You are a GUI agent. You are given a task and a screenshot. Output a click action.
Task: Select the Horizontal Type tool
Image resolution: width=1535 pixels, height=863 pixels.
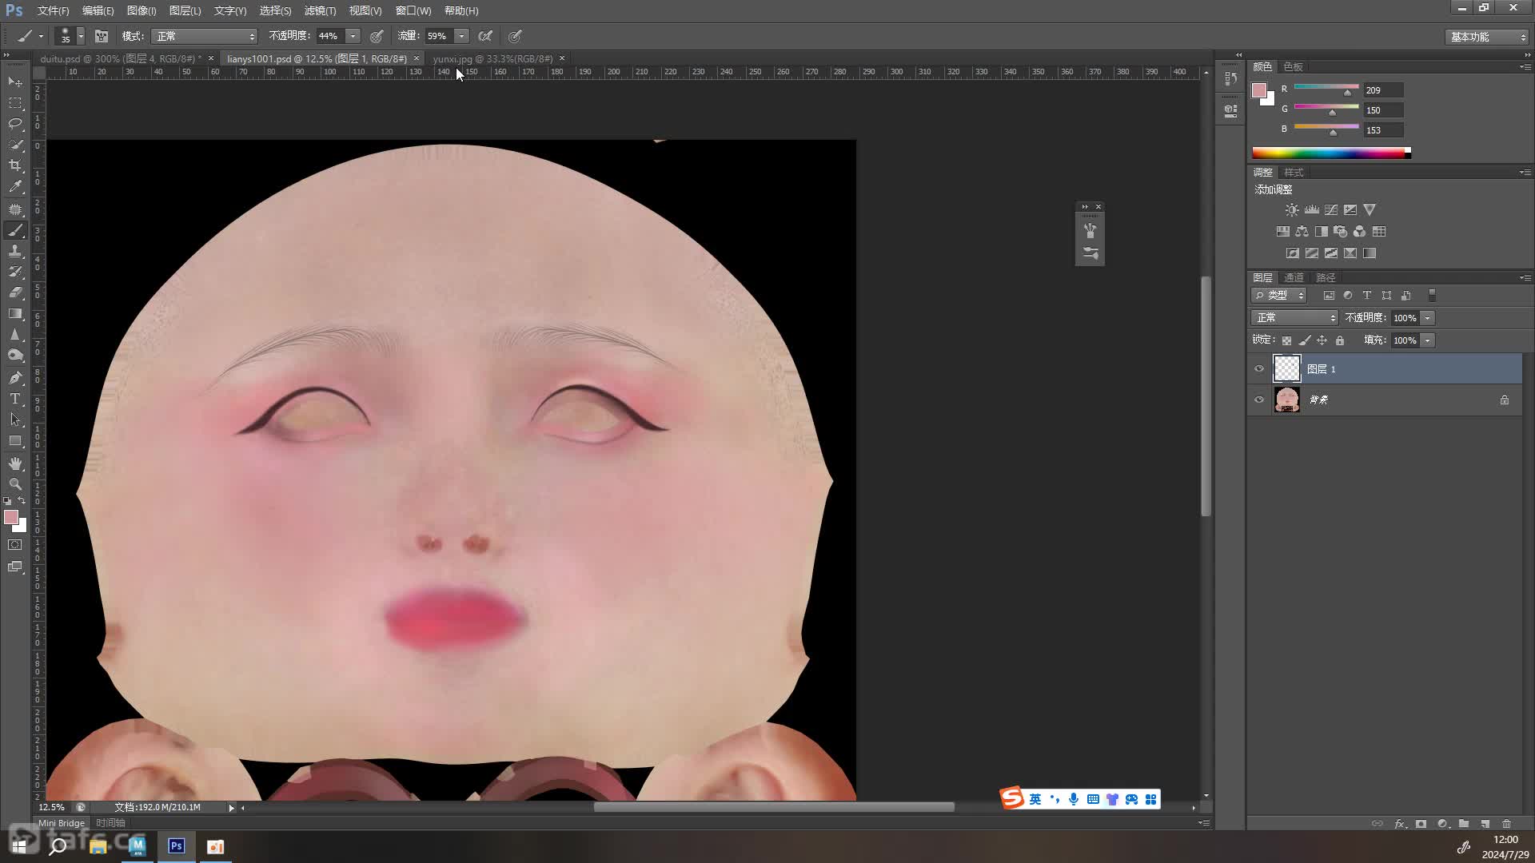coord(15,399)
